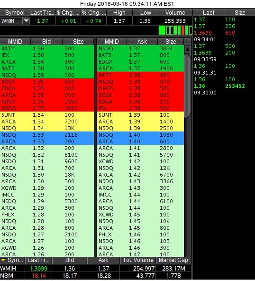This screenshot has height=281, width=255.
Task: Click the NSDQ ask with size 1080
Action: [x=140, y=135]
